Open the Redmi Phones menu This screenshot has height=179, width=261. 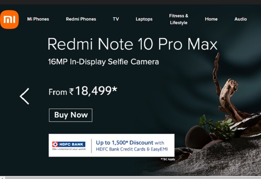[x=81, y=19]
